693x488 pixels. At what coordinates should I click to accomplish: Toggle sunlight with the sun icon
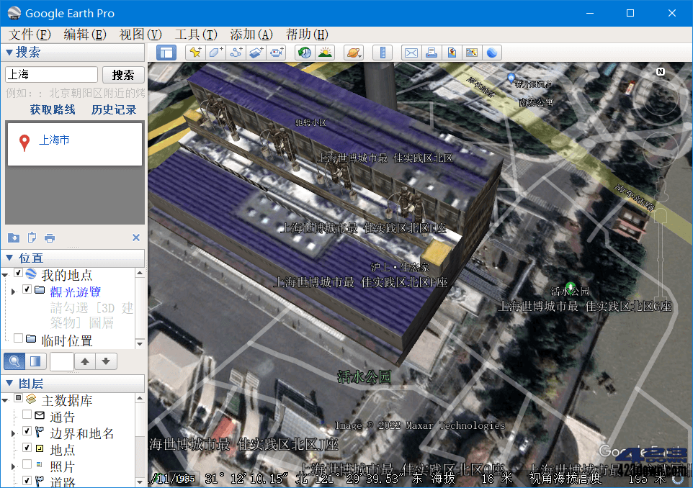tap(326, 52)
